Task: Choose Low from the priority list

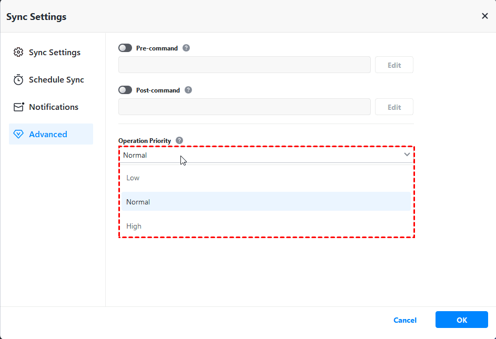Action: click(x=133, y=178)
